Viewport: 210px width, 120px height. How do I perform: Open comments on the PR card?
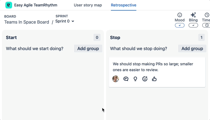[126, 79]
